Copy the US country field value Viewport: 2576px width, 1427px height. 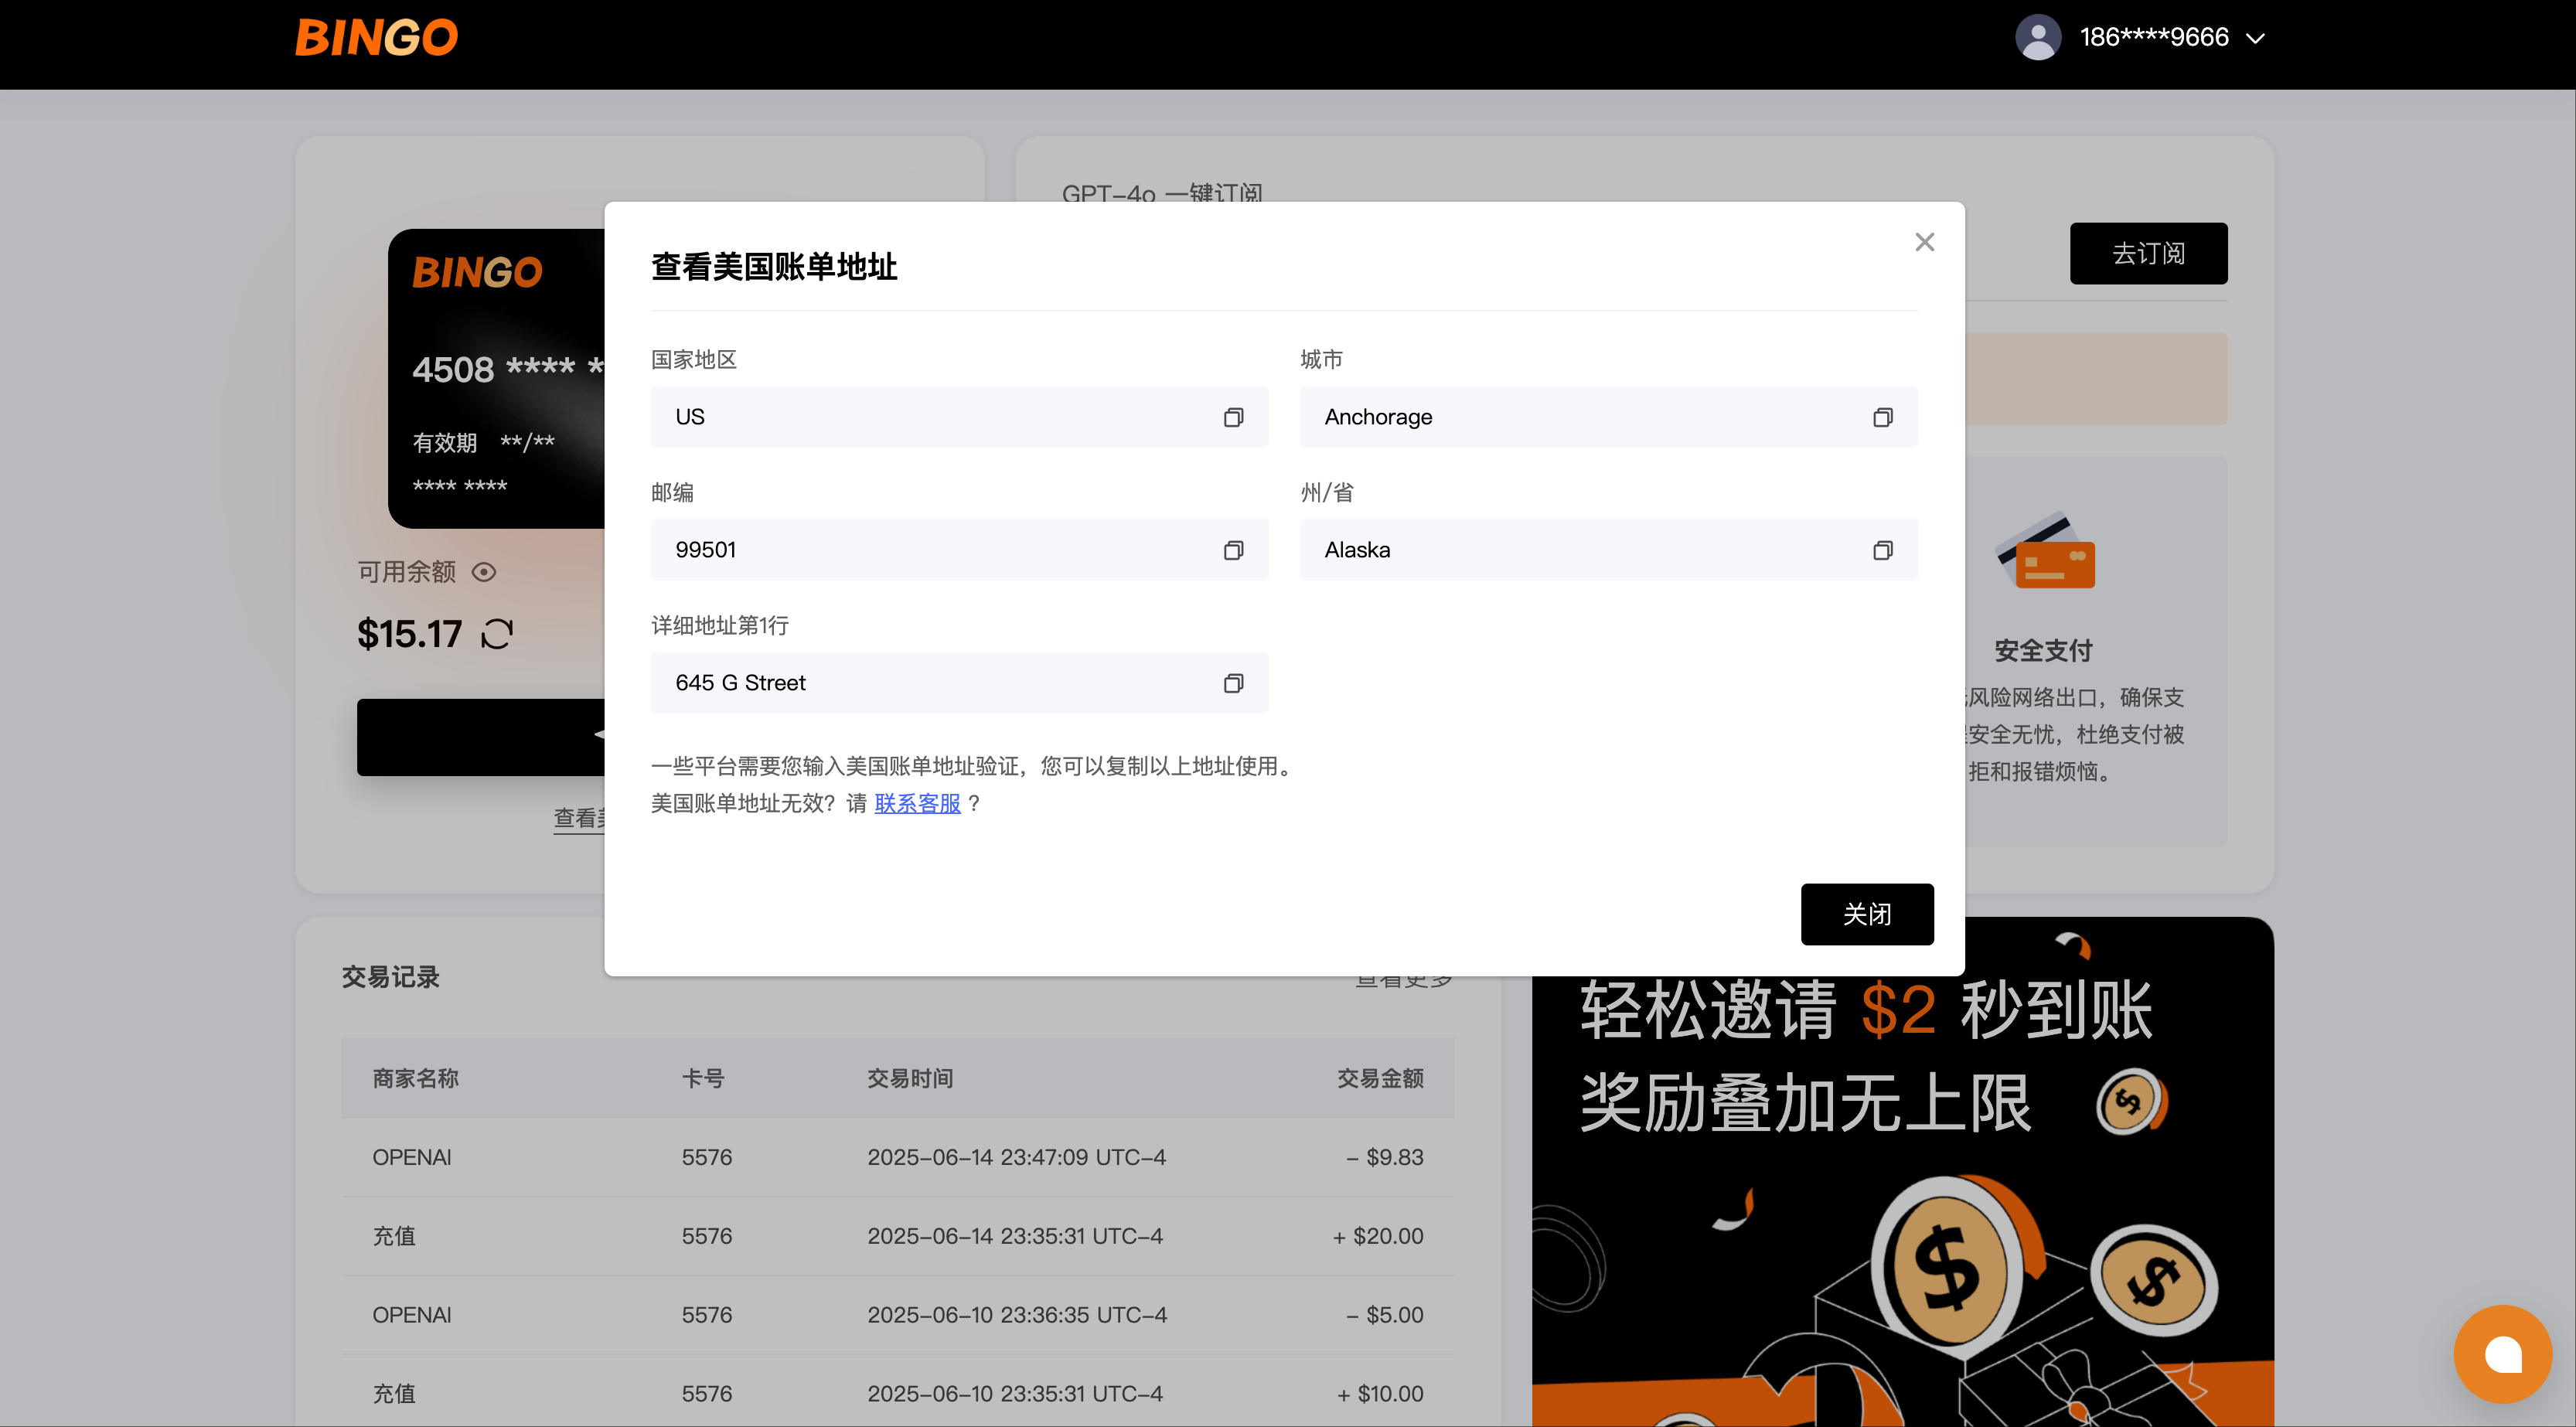tap(1233, 417)
